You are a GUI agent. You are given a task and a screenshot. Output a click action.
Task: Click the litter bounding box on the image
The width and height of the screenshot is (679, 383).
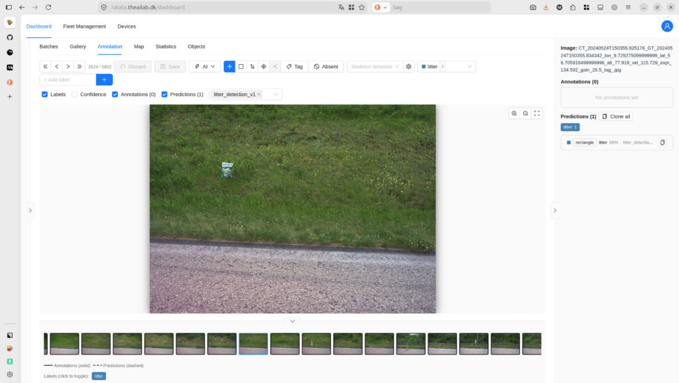pos(227,171)
